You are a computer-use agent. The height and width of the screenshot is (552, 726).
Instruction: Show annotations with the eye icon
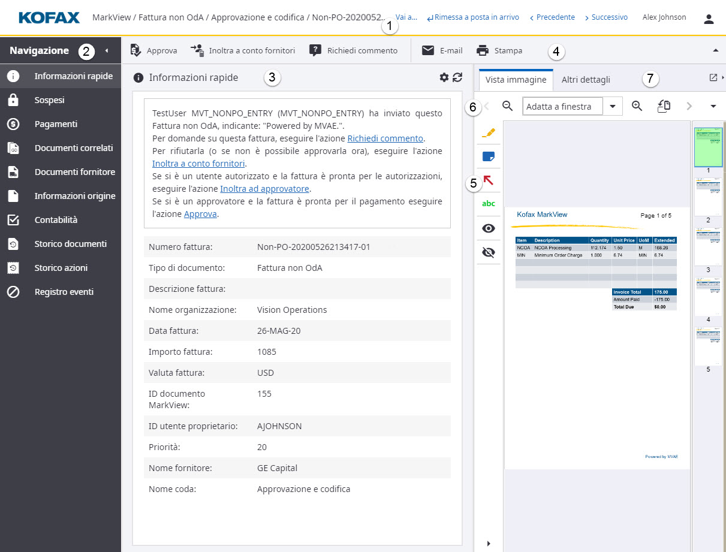[x=489, y=228]
